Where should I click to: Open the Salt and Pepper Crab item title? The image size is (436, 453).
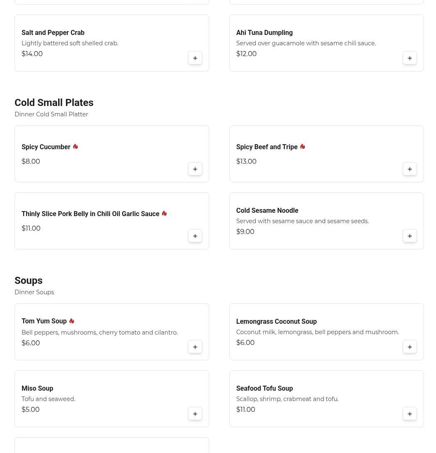[x=53, y=33]
